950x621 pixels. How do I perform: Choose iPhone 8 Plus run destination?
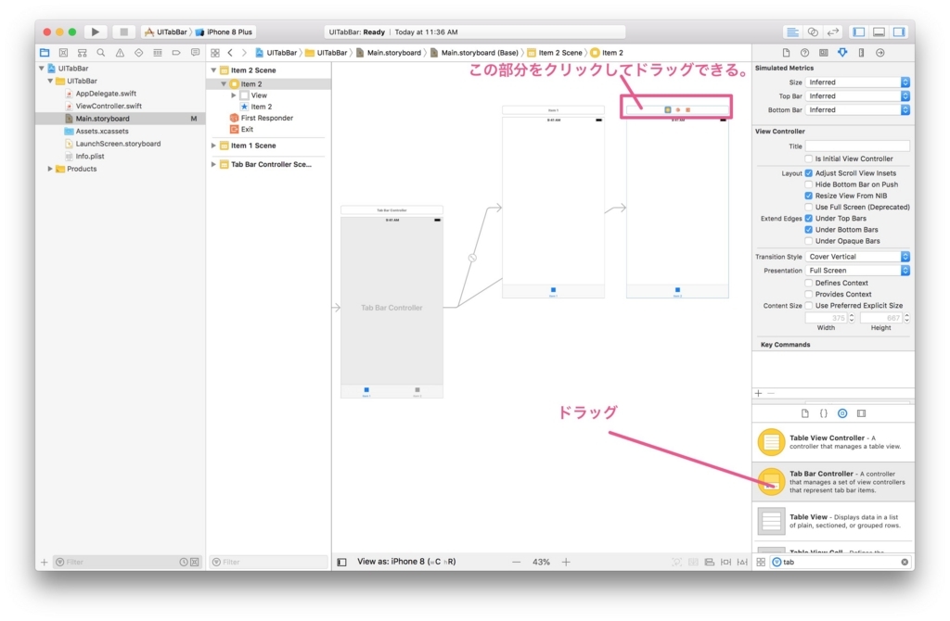[225, 32]
